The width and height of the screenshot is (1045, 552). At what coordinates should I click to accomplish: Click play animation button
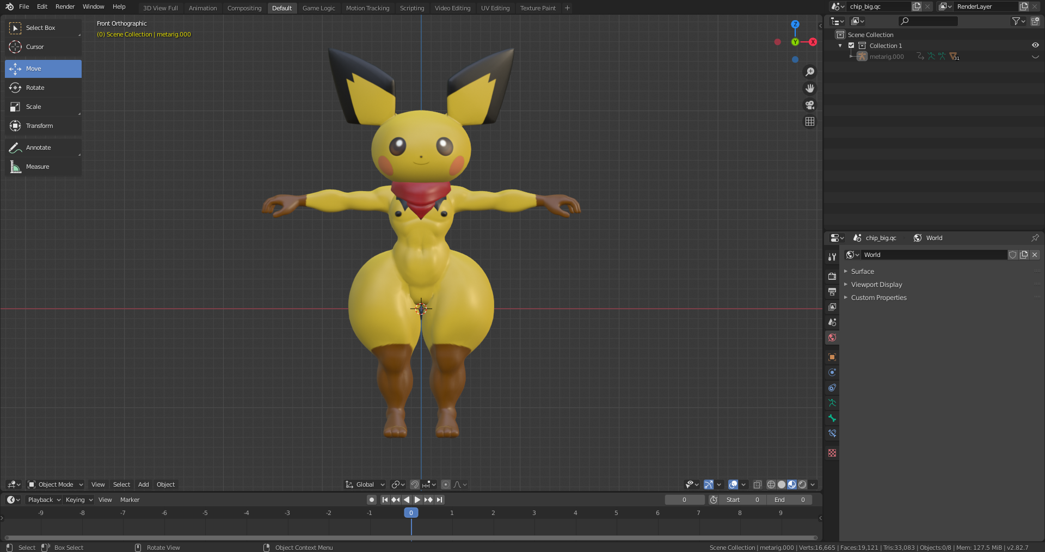click(x=417, y=500)
